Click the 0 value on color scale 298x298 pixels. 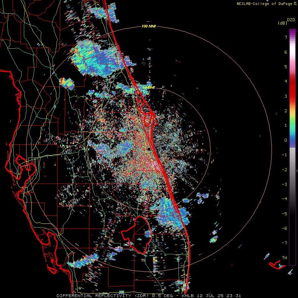(x=286, y=140)
